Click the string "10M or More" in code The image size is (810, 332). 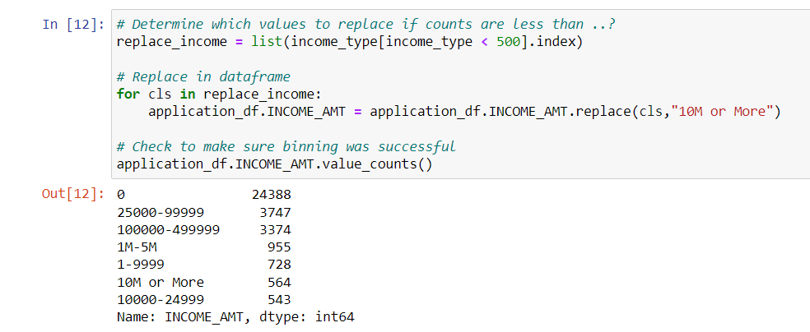pos(722,112)
